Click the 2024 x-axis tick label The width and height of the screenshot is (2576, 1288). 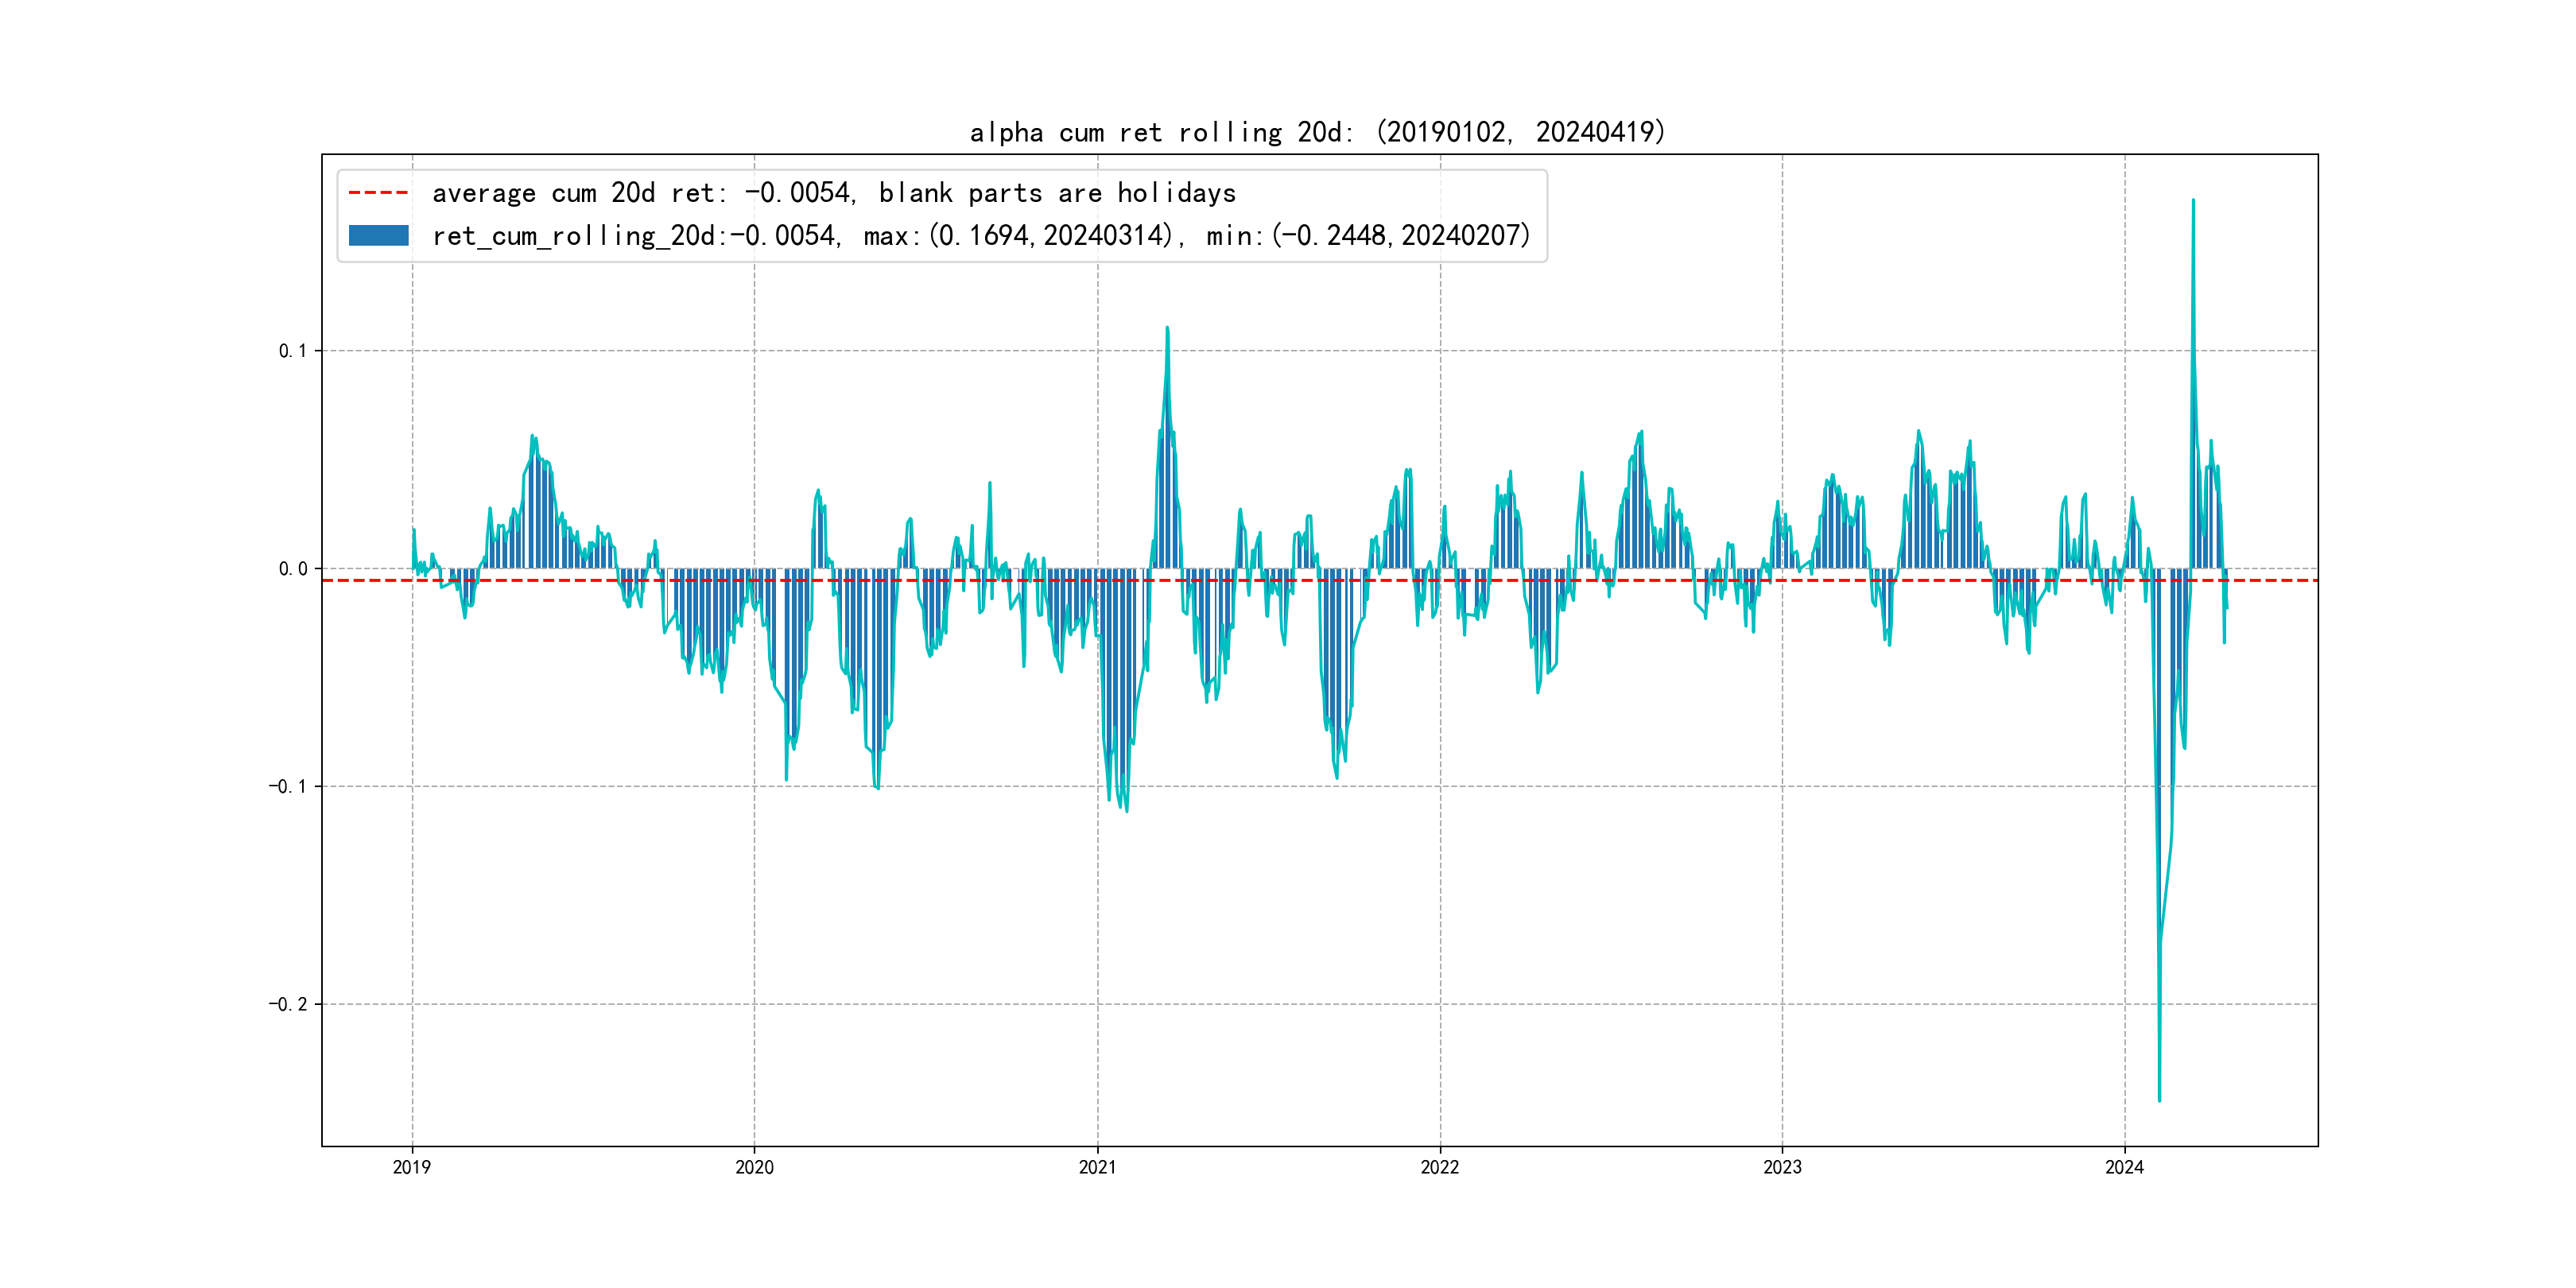tap(2124, 1167)
